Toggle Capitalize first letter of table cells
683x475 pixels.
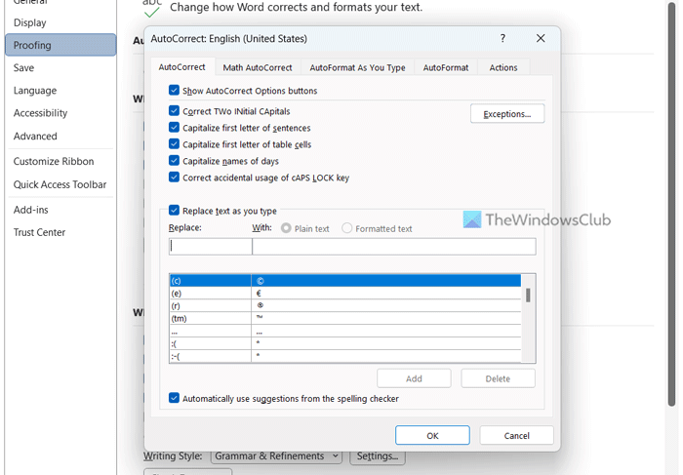tap(174, 143)
